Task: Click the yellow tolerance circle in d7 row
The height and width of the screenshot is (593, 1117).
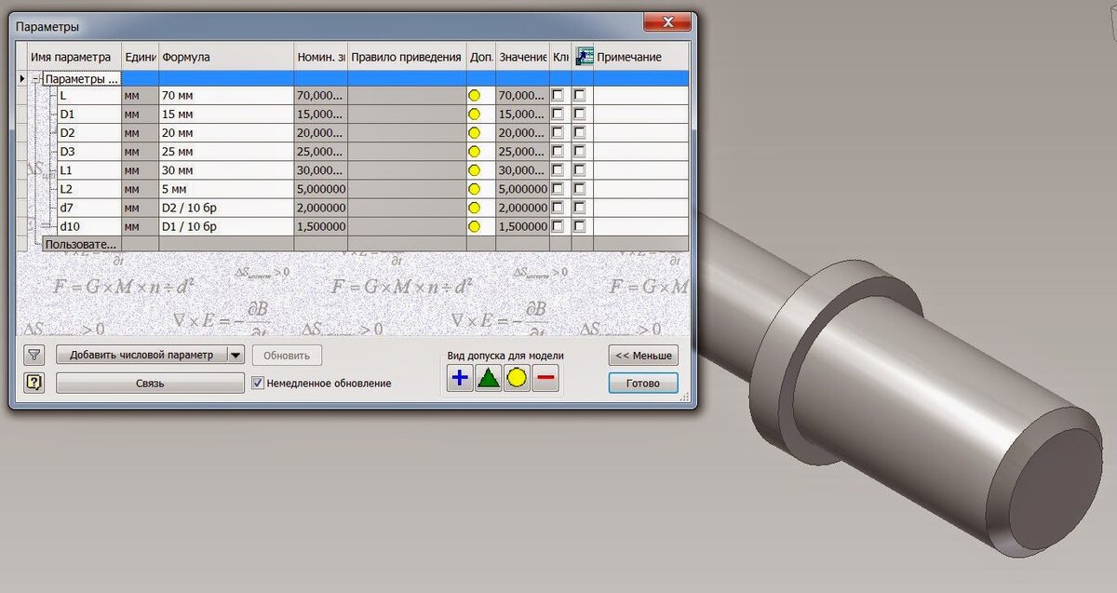Action: point(474,208)
